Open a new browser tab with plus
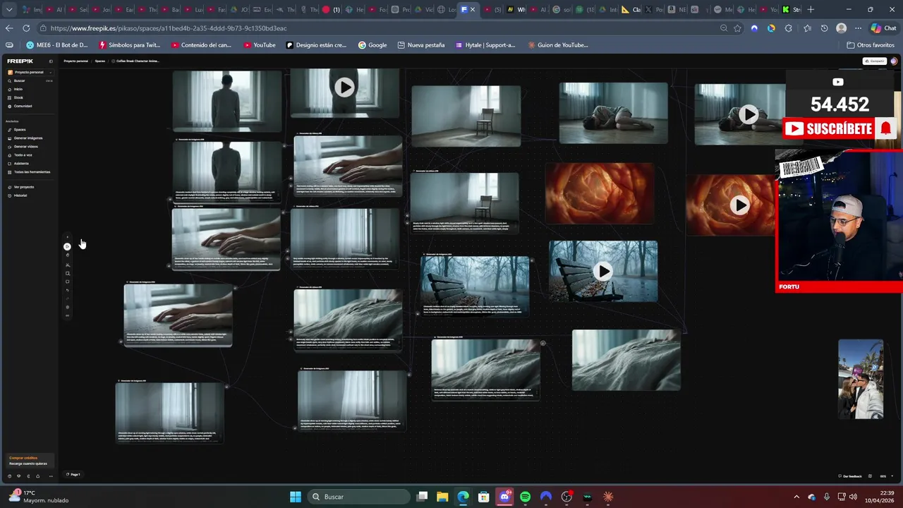 click(x=811, y=10)
